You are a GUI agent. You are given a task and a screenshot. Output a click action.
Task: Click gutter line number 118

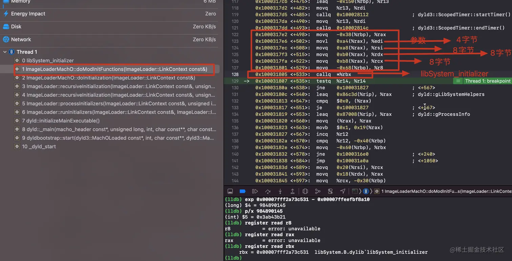pos(235,8)
